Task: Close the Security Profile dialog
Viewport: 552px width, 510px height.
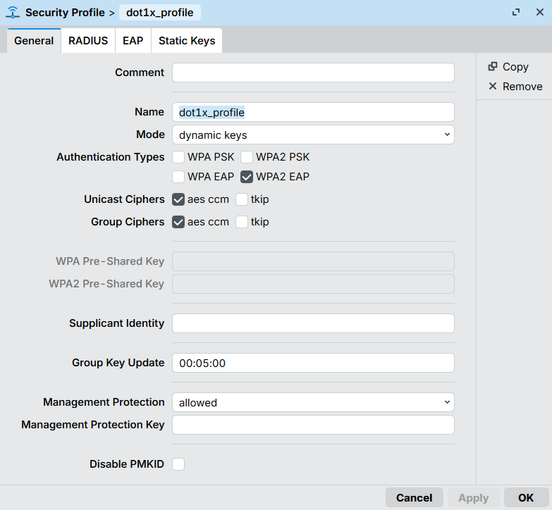Action: click(x=539, y=13)
